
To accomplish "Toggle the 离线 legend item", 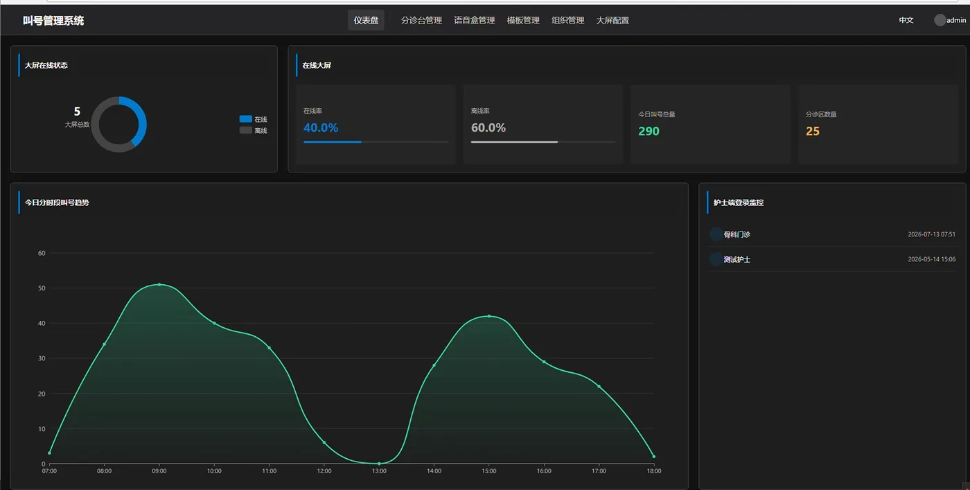I will (x=253, y=130).
